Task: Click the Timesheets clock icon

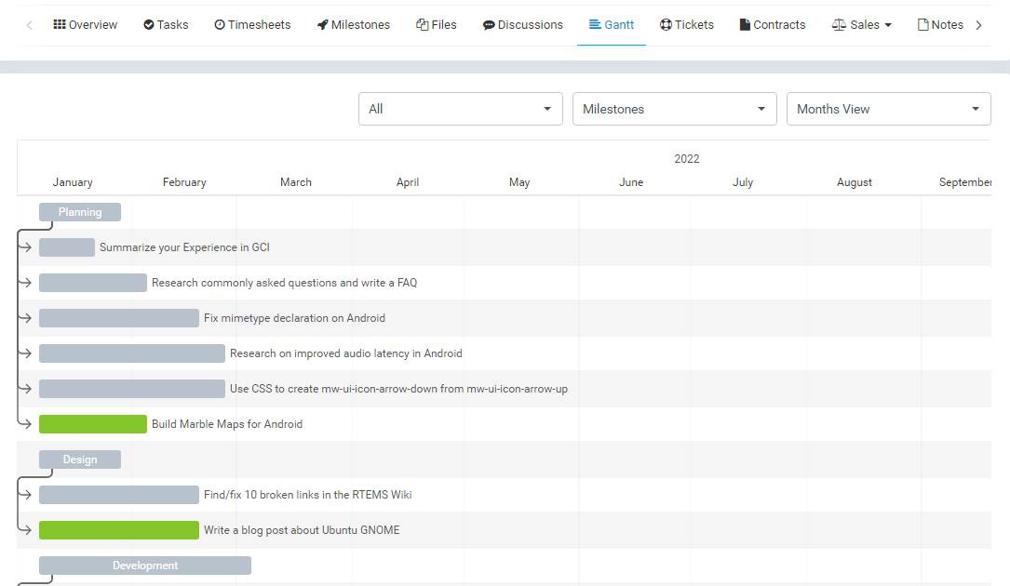Action: [220, 25]
